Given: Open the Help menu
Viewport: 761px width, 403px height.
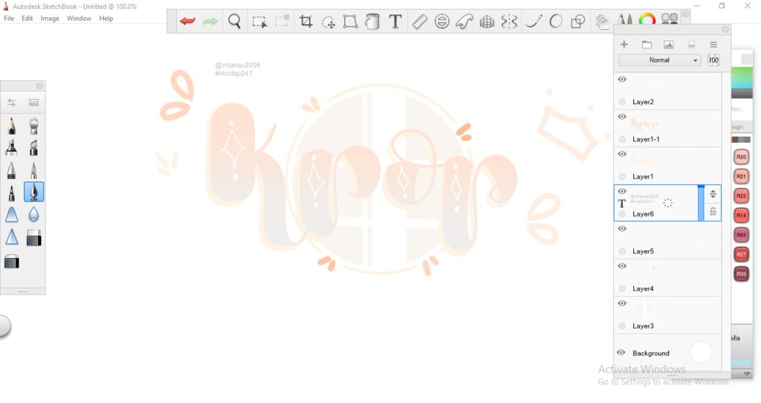Looking at the screenshot, I should coord(106,19).
